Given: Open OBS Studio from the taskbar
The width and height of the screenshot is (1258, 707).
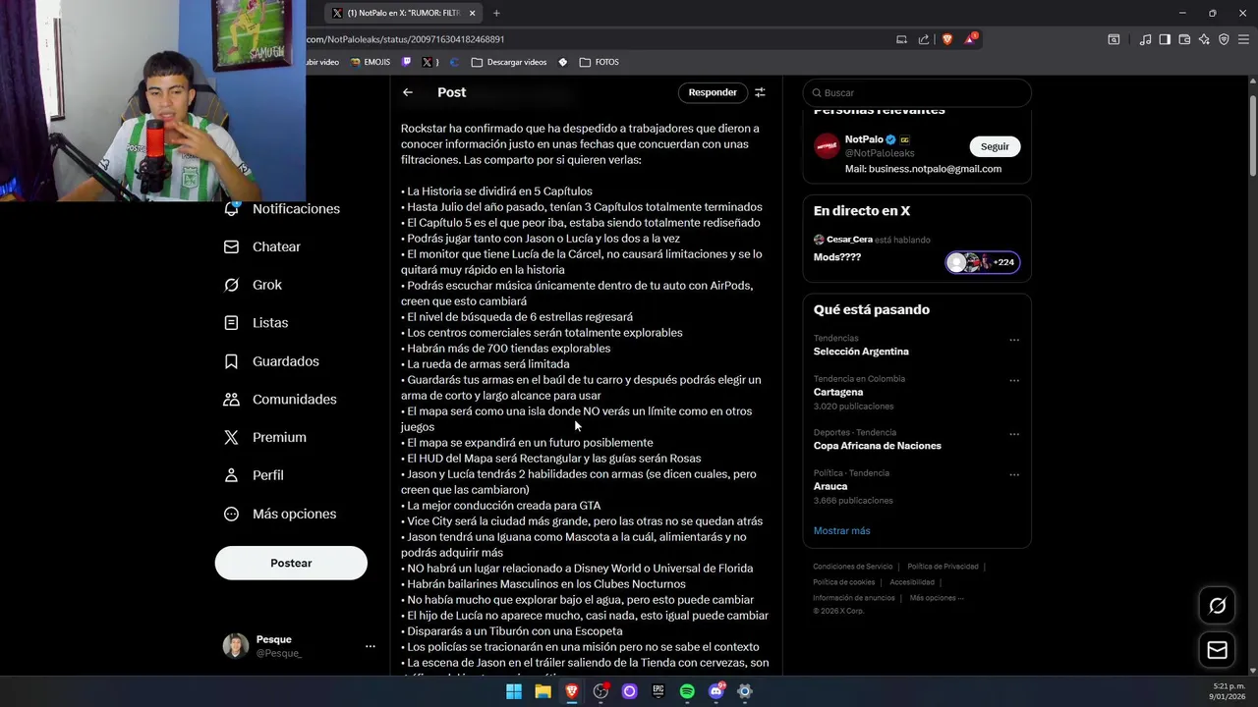Looking at the screenshot, I should (x=600, y=691).
